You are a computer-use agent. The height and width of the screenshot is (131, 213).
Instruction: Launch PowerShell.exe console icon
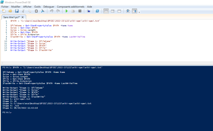coord(97,11)
